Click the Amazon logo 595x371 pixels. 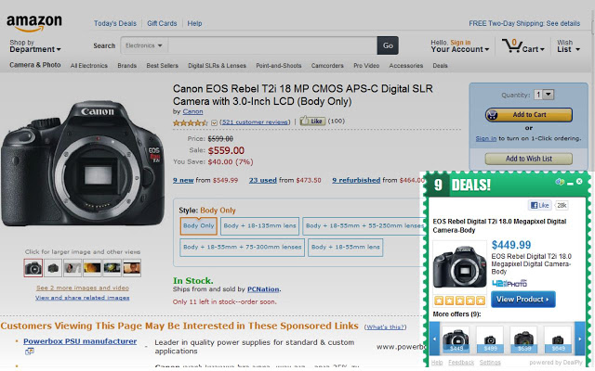(34, 23)
